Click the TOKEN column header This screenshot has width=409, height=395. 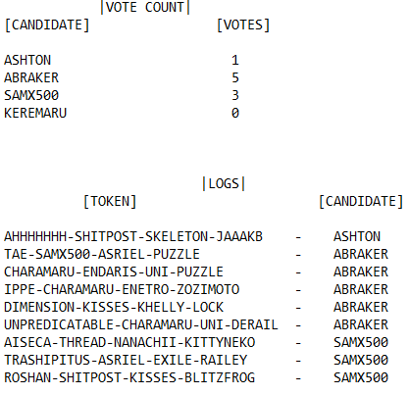pos(110,201)
